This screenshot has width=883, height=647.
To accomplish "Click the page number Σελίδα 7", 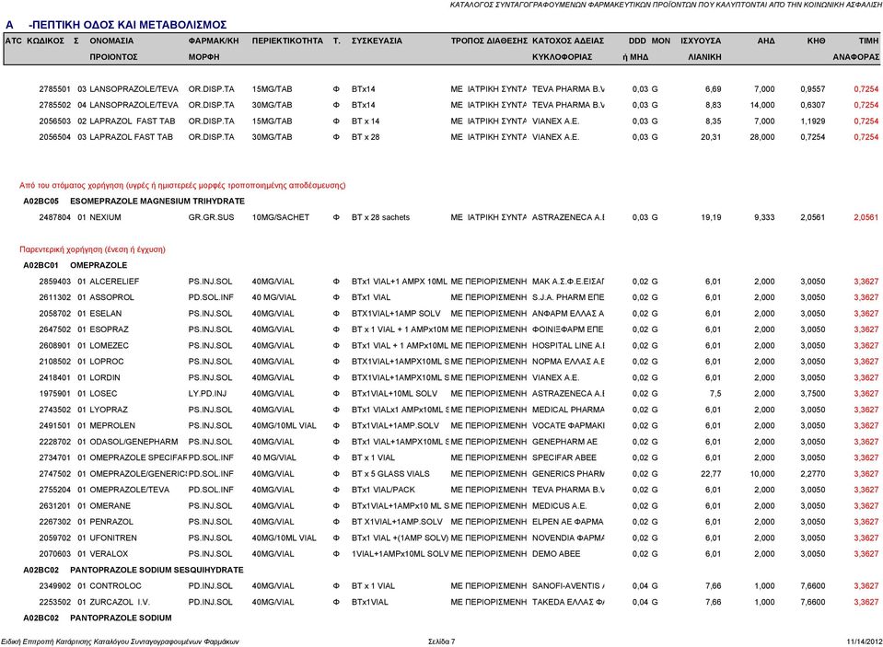I will click(x=442, y=641).
